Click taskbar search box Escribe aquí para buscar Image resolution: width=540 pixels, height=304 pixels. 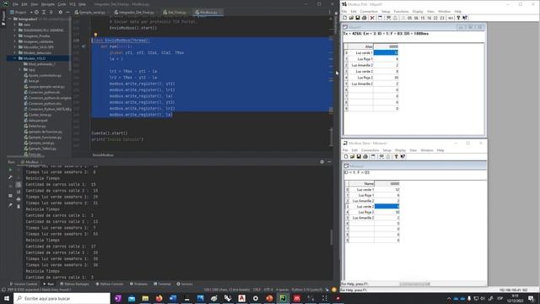(62, 298)
